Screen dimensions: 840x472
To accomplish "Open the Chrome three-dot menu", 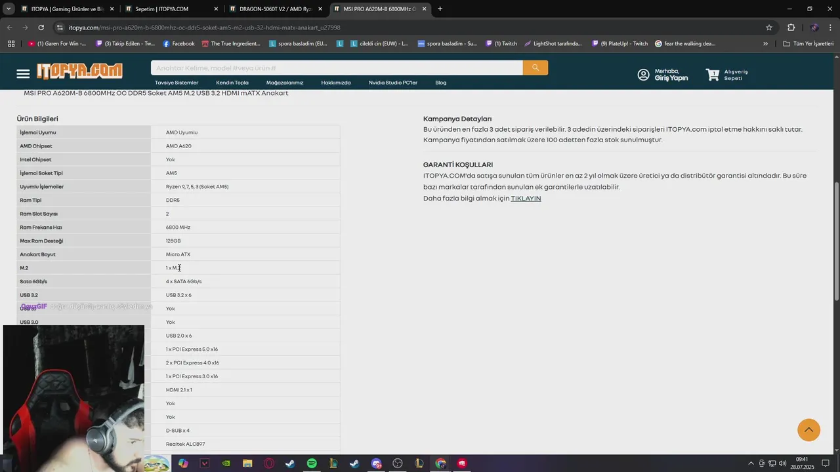I will [831, 28].
